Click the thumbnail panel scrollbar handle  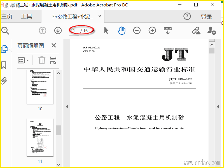tap(59, 130)
